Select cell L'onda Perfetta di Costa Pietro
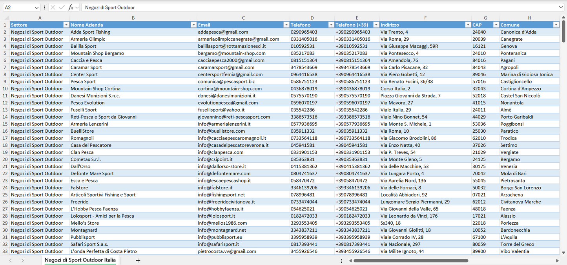Screen dimensions: 567x265 click(x=133, y=251)
